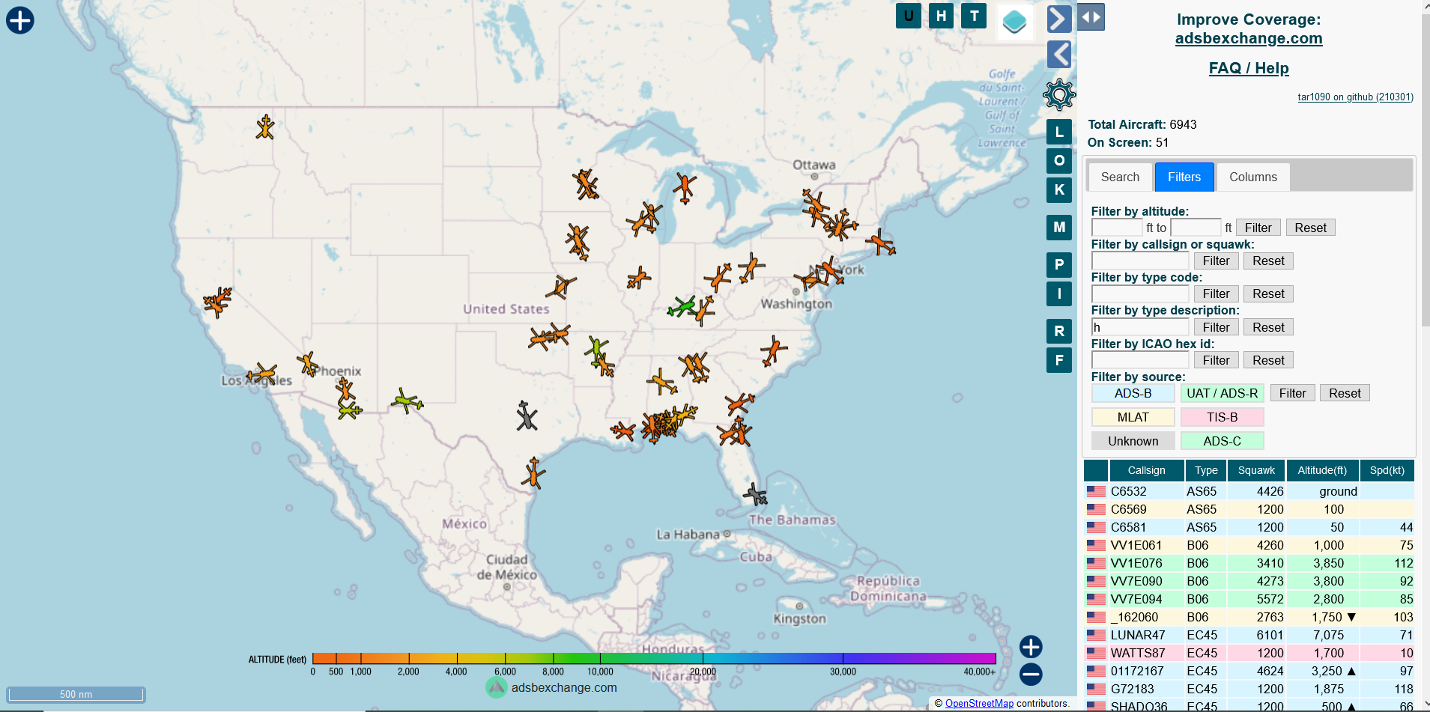Open adsbexchange.com coverage link
Viewport: 1430px width, 712px height.
click(x=1249, y=38)
